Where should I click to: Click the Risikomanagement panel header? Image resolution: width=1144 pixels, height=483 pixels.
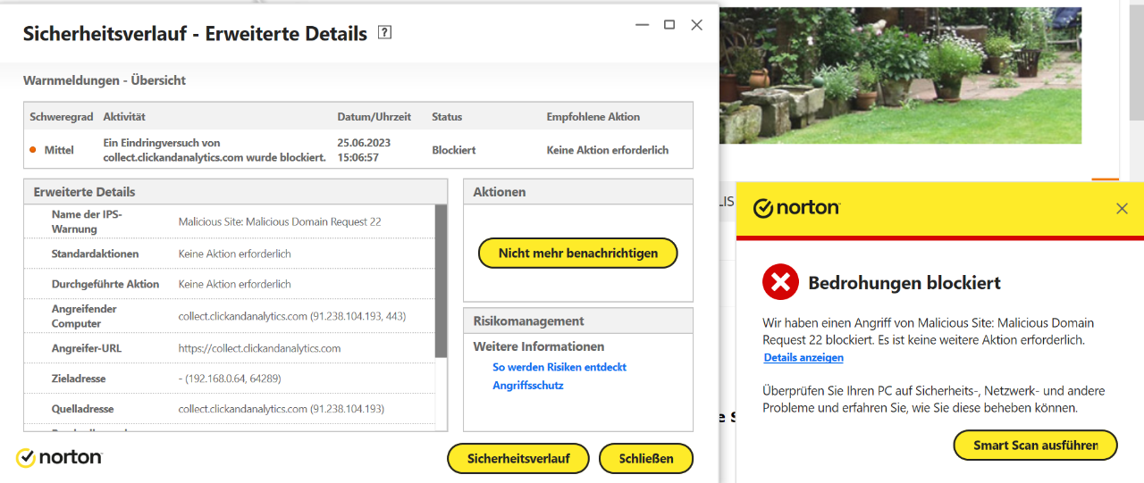[x=578, y=321]
